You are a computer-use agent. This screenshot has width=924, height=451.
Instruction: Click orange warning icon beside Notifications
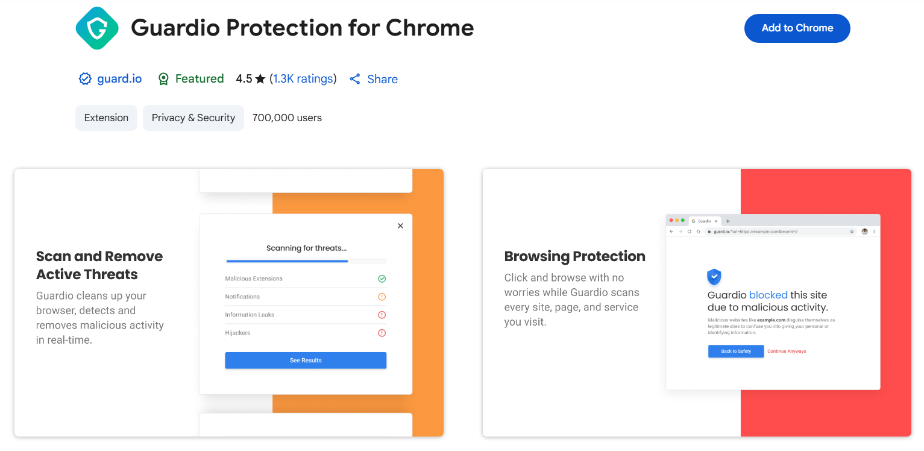tap(382, 297)
